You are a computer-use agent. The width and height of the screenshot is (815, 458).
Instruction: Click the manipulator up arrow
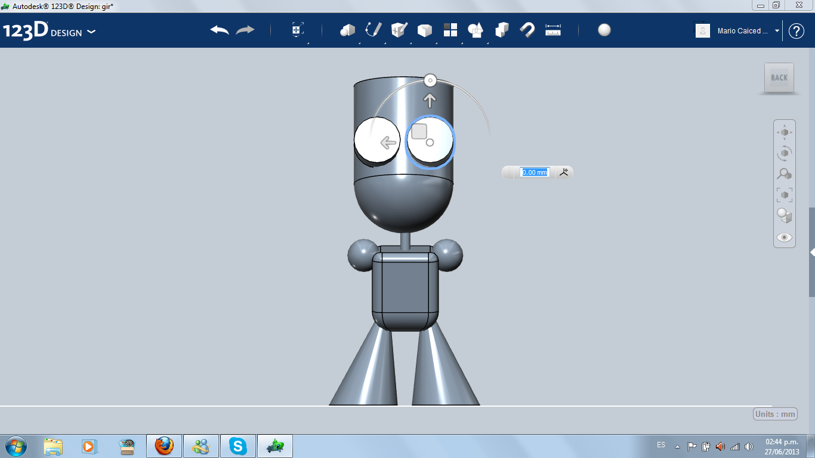pos(430,100)
